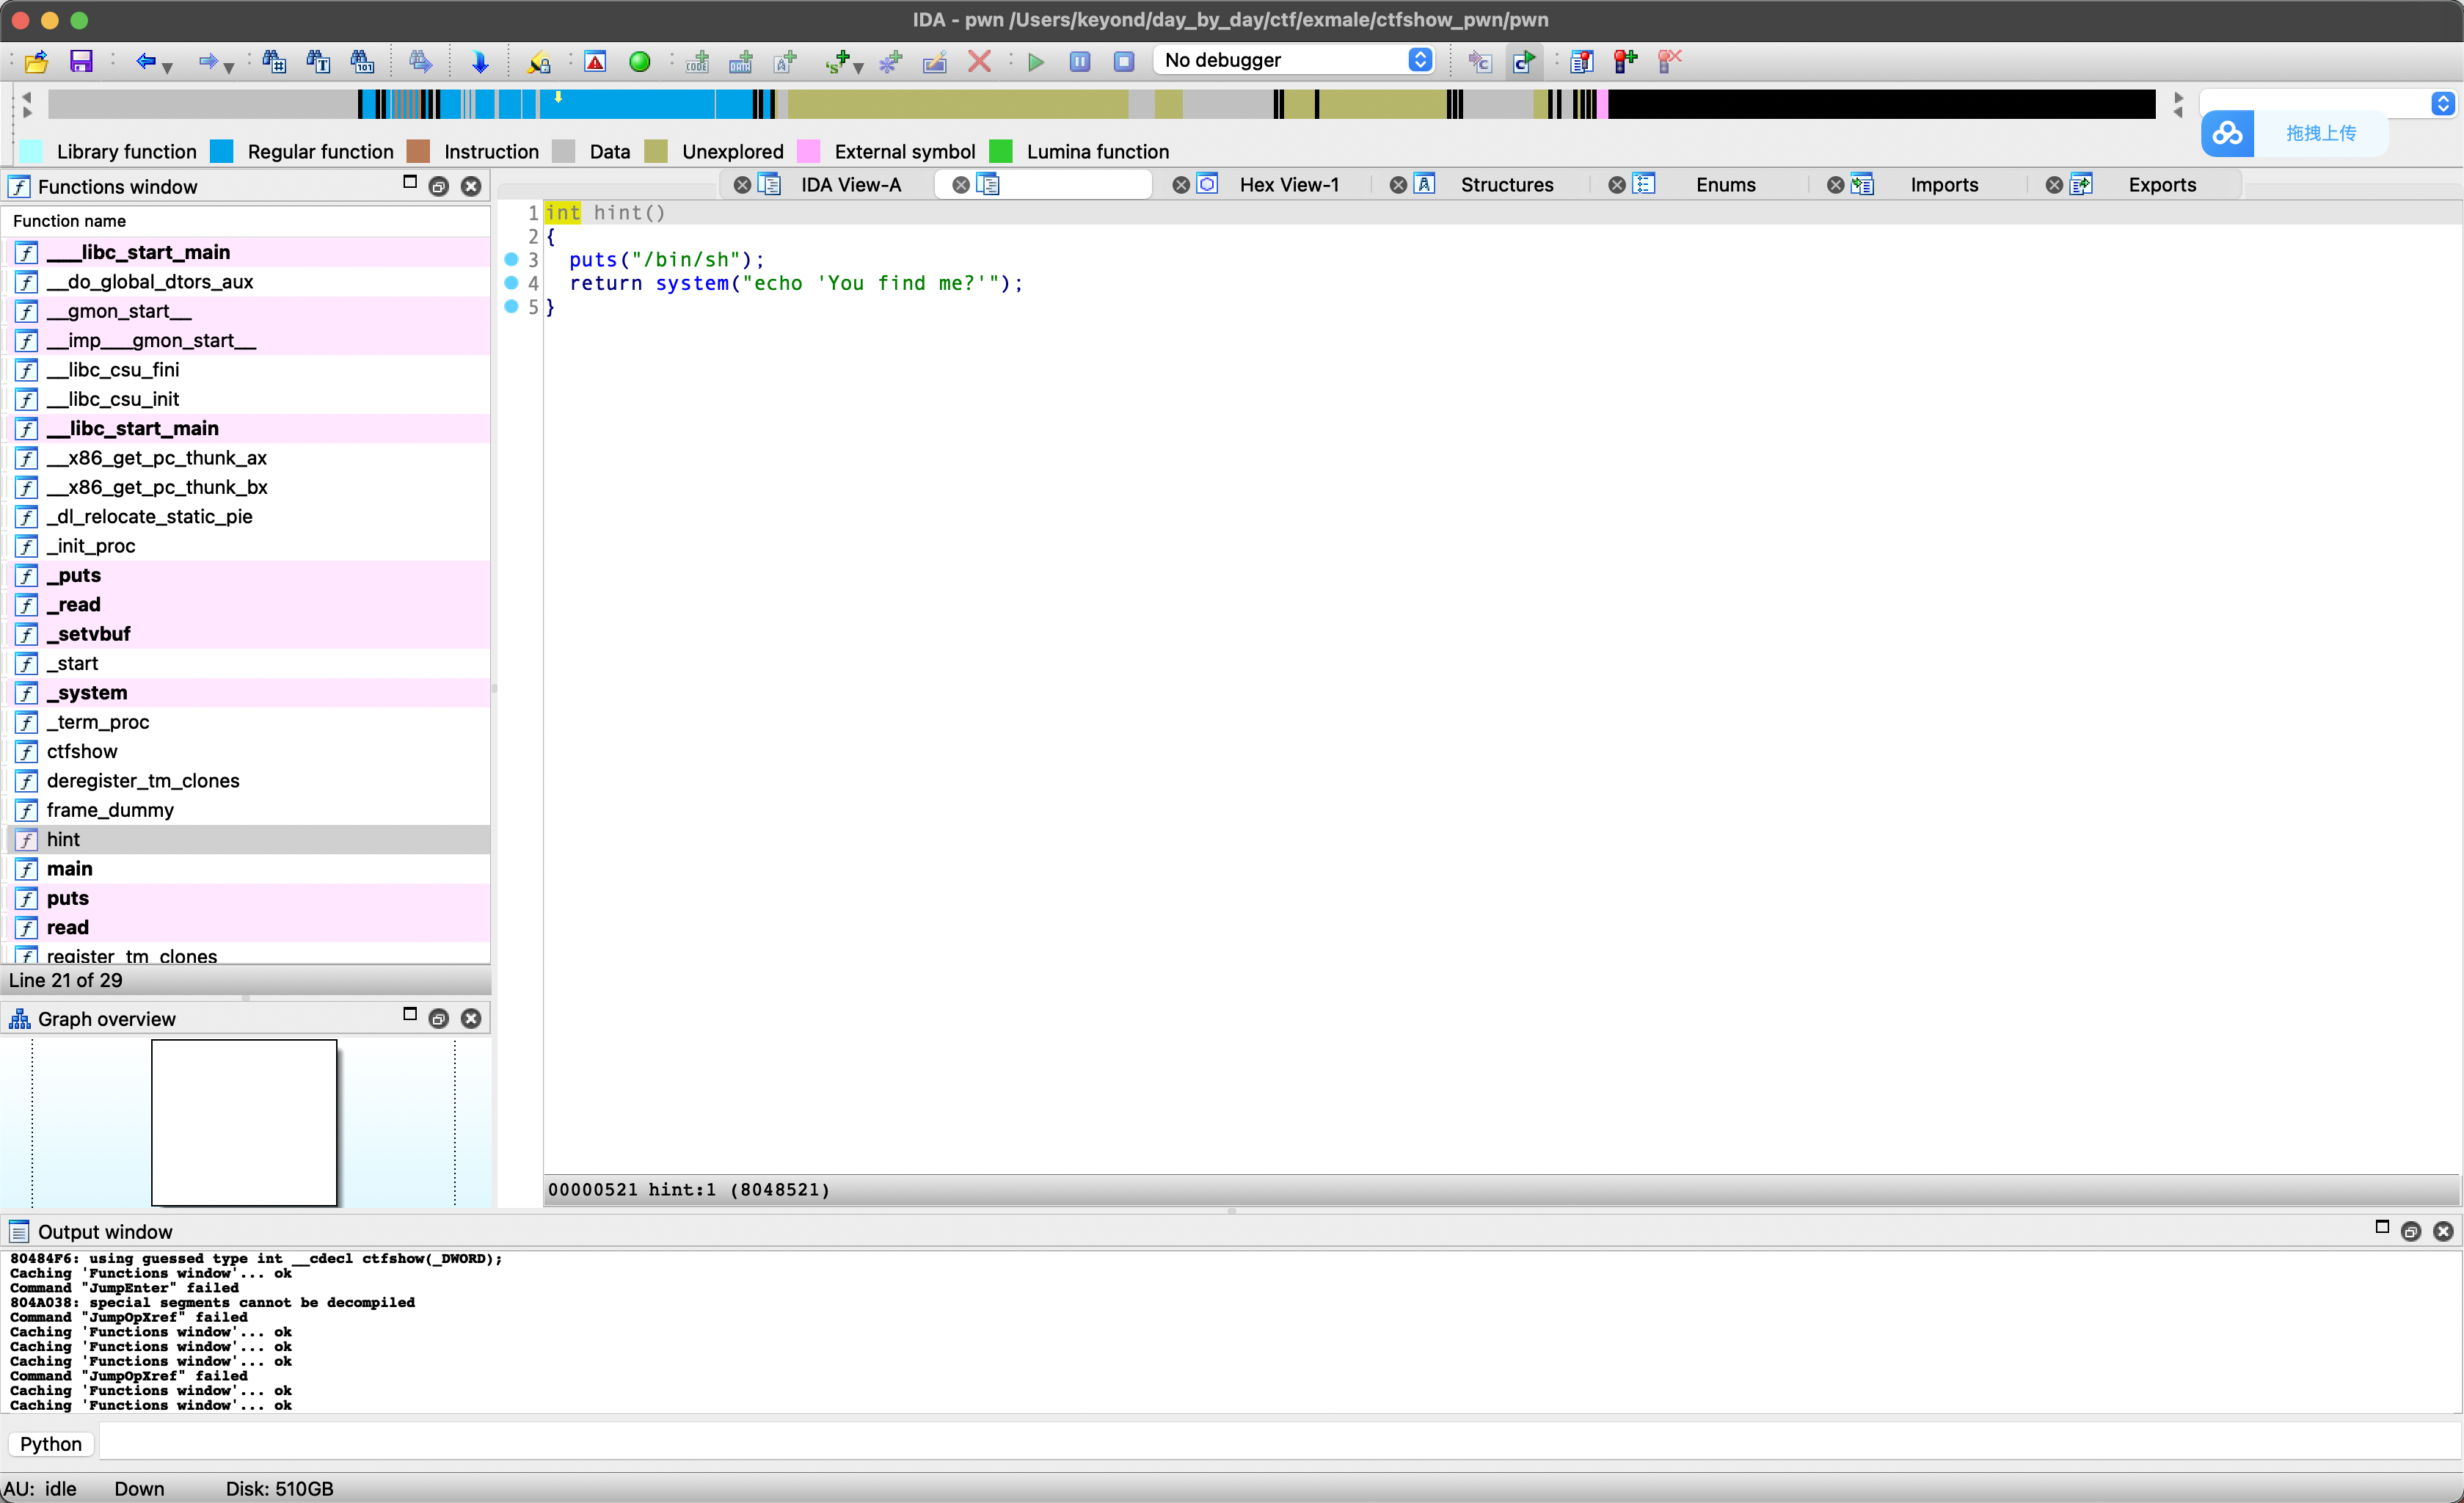The image size is (2464, 1503).
Task: Click the Python console language button
Action: click(51, 1444)
